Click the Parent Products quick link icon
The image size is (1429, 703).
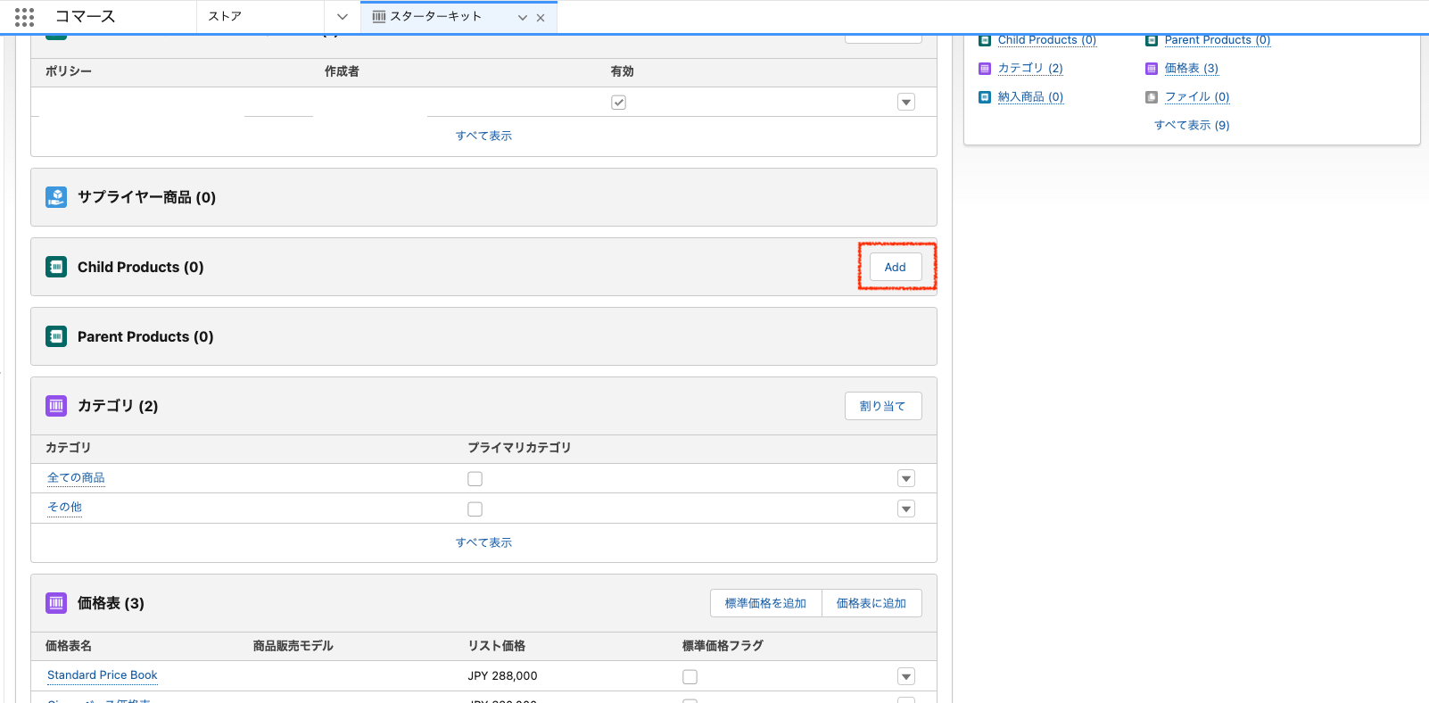point(1152,40)
